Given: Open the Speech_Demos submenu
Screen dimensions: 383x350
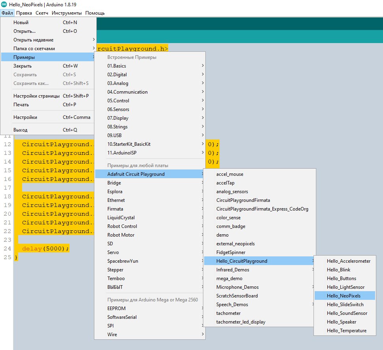Looking at the screenshot, I should point(259,304).
